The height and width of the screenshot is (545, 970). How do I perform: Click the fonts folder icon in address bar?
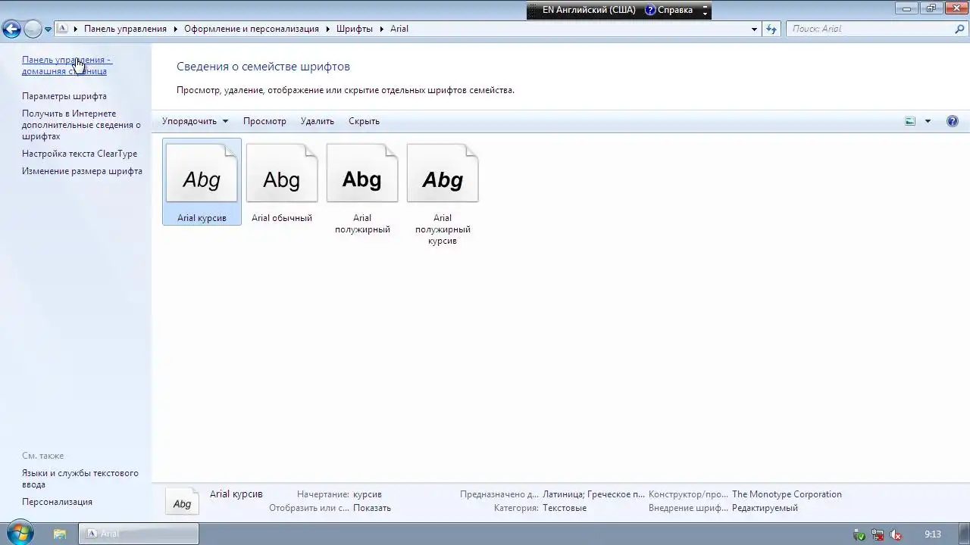63,29
